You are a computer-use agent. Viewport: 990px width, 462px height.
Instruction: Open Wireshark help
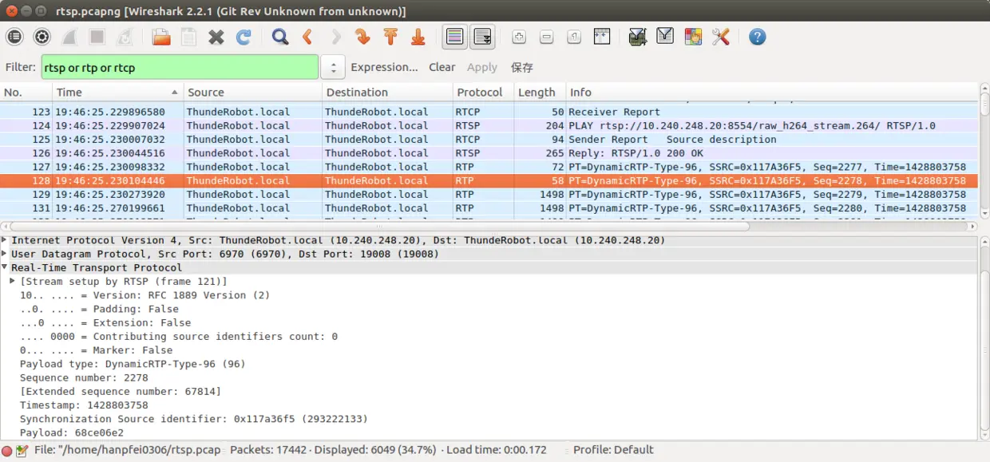click(x=757, y=37)
